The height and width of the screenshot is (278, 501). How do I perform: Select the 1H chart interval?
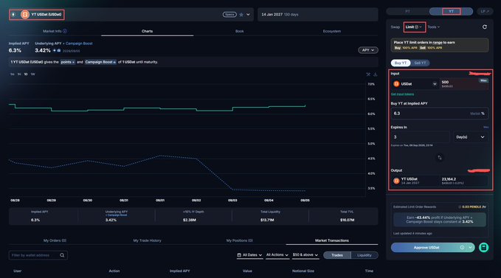tap(19, 74)
